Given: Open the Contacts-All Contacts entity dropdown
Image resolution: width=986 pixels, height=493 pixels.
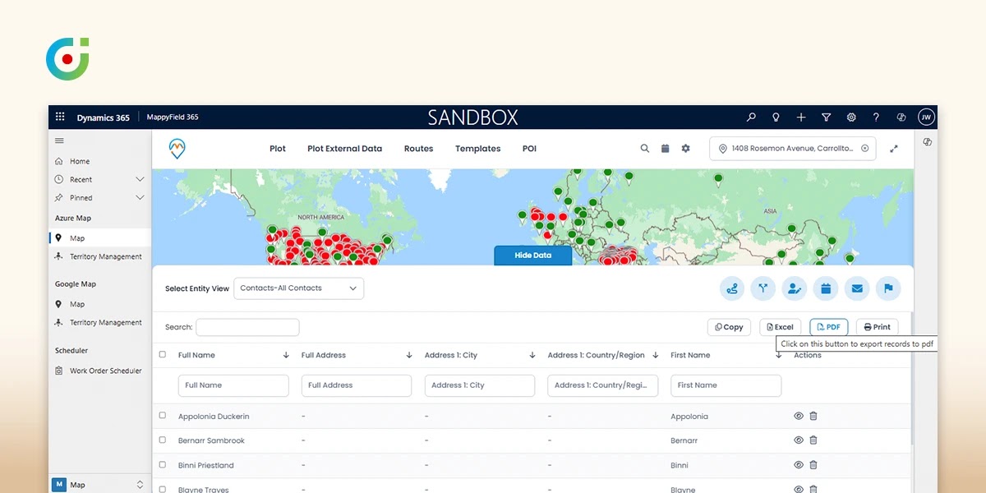Looking at the screenshot, I should [x=298, y=288].
